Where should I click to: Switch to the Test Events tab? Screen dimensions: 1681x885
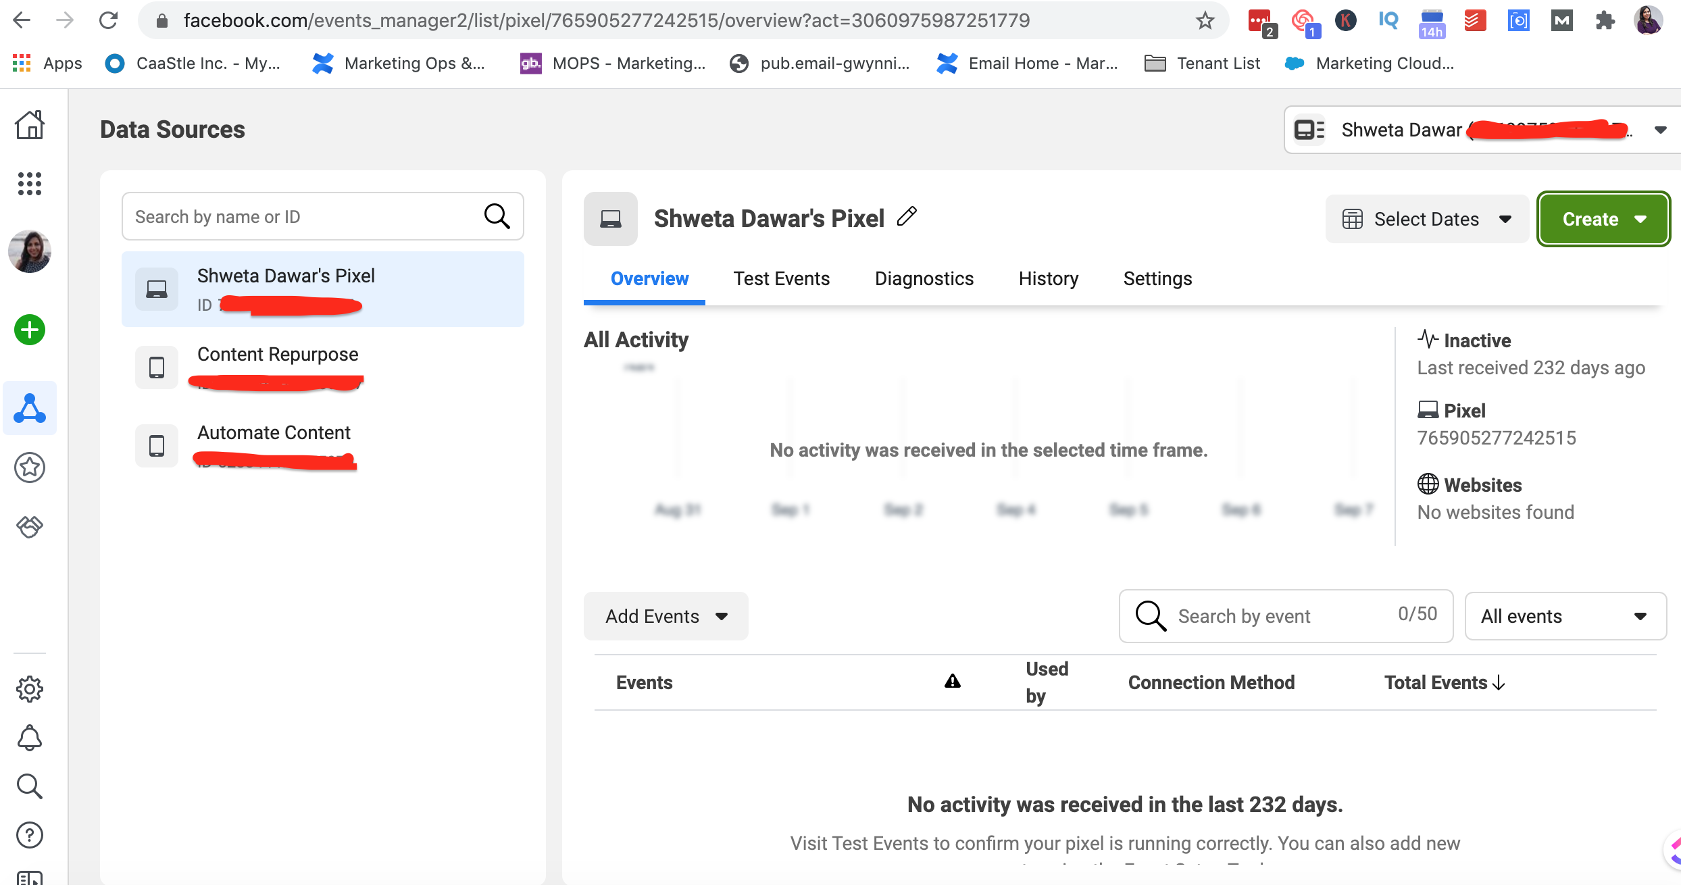coord(782,278)
